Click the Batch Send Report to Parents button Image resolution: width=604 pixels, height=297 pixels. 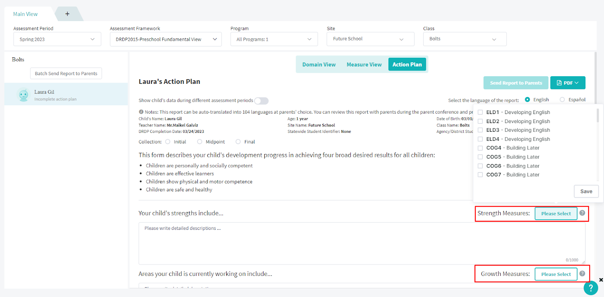pyautogui.click(x=66, y=74)
